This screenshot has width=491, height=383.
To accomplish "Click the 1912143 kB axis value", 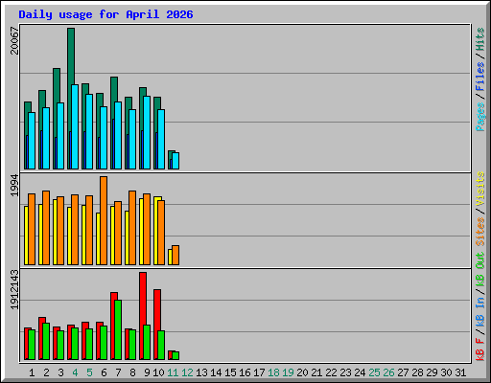I will coord(14,290).
